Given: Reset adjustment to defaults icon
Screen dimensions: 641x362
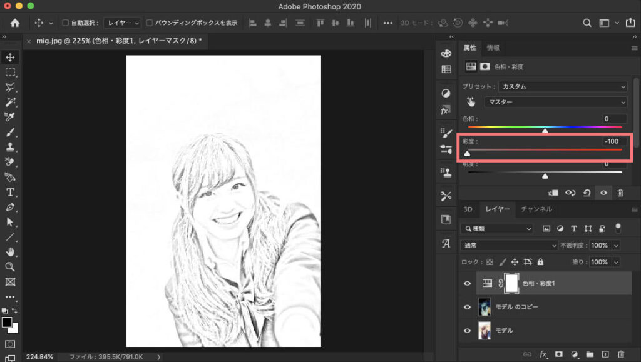Looking at the screenshot, I should click(x=587, y=193).
